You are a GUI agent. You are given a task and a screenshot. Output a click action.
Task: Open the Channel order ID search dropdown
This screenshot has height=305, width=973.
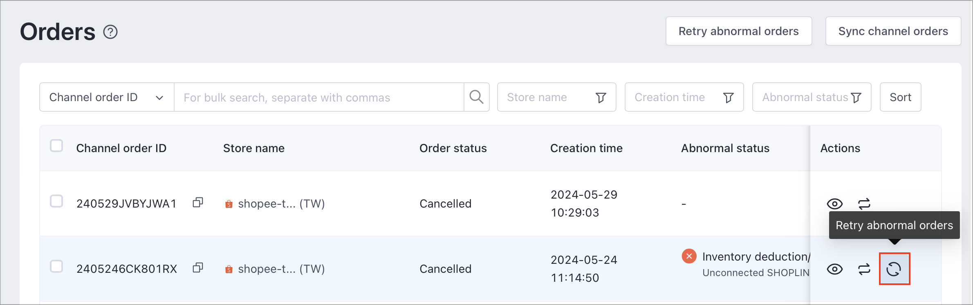pyautogui.click(x=107, y=97)
